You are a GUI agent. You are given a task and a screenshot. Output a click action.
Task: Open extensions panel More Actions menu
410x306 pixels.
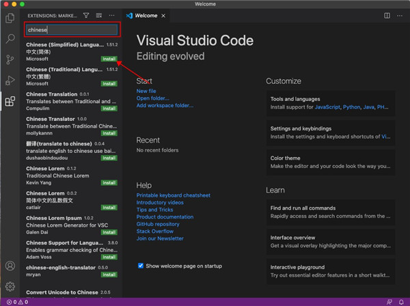coord(112,15)
